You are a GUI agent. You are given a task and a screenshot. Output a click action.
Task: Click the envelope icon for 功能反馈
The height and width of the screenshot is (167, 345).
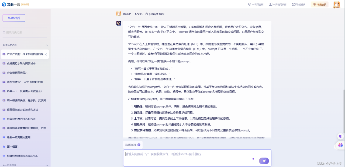coord(294,4)
